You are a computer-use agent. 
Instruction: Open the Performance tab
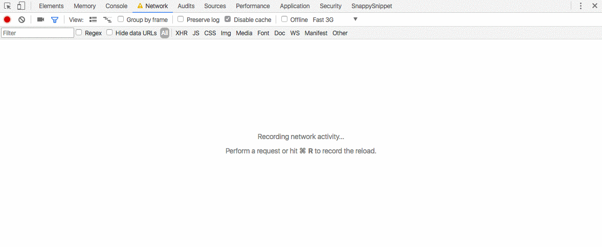[253, 6]
